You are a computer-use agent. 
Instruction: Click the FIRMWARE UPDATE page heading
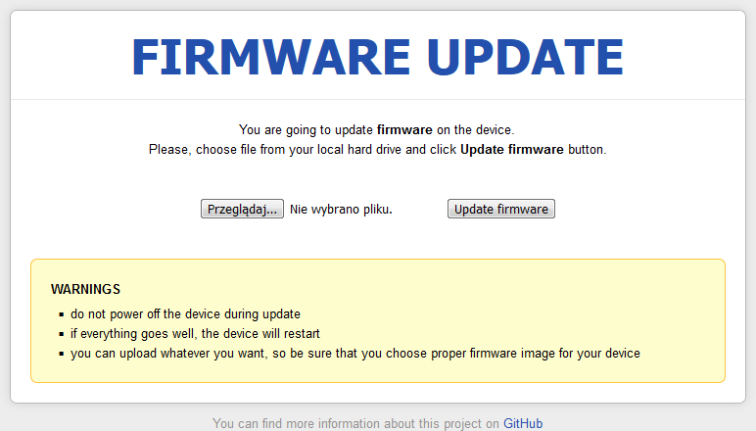[377, 57]
